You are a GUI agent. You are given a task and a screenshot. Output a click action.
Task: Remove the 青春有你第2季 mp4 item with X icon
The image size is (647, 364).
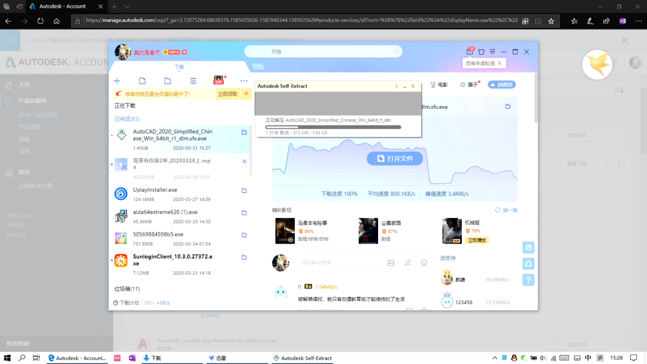pos(244,161)
